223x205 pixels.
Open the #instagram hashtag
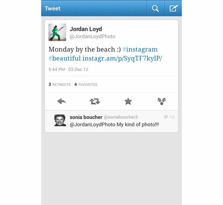(140, 49)
